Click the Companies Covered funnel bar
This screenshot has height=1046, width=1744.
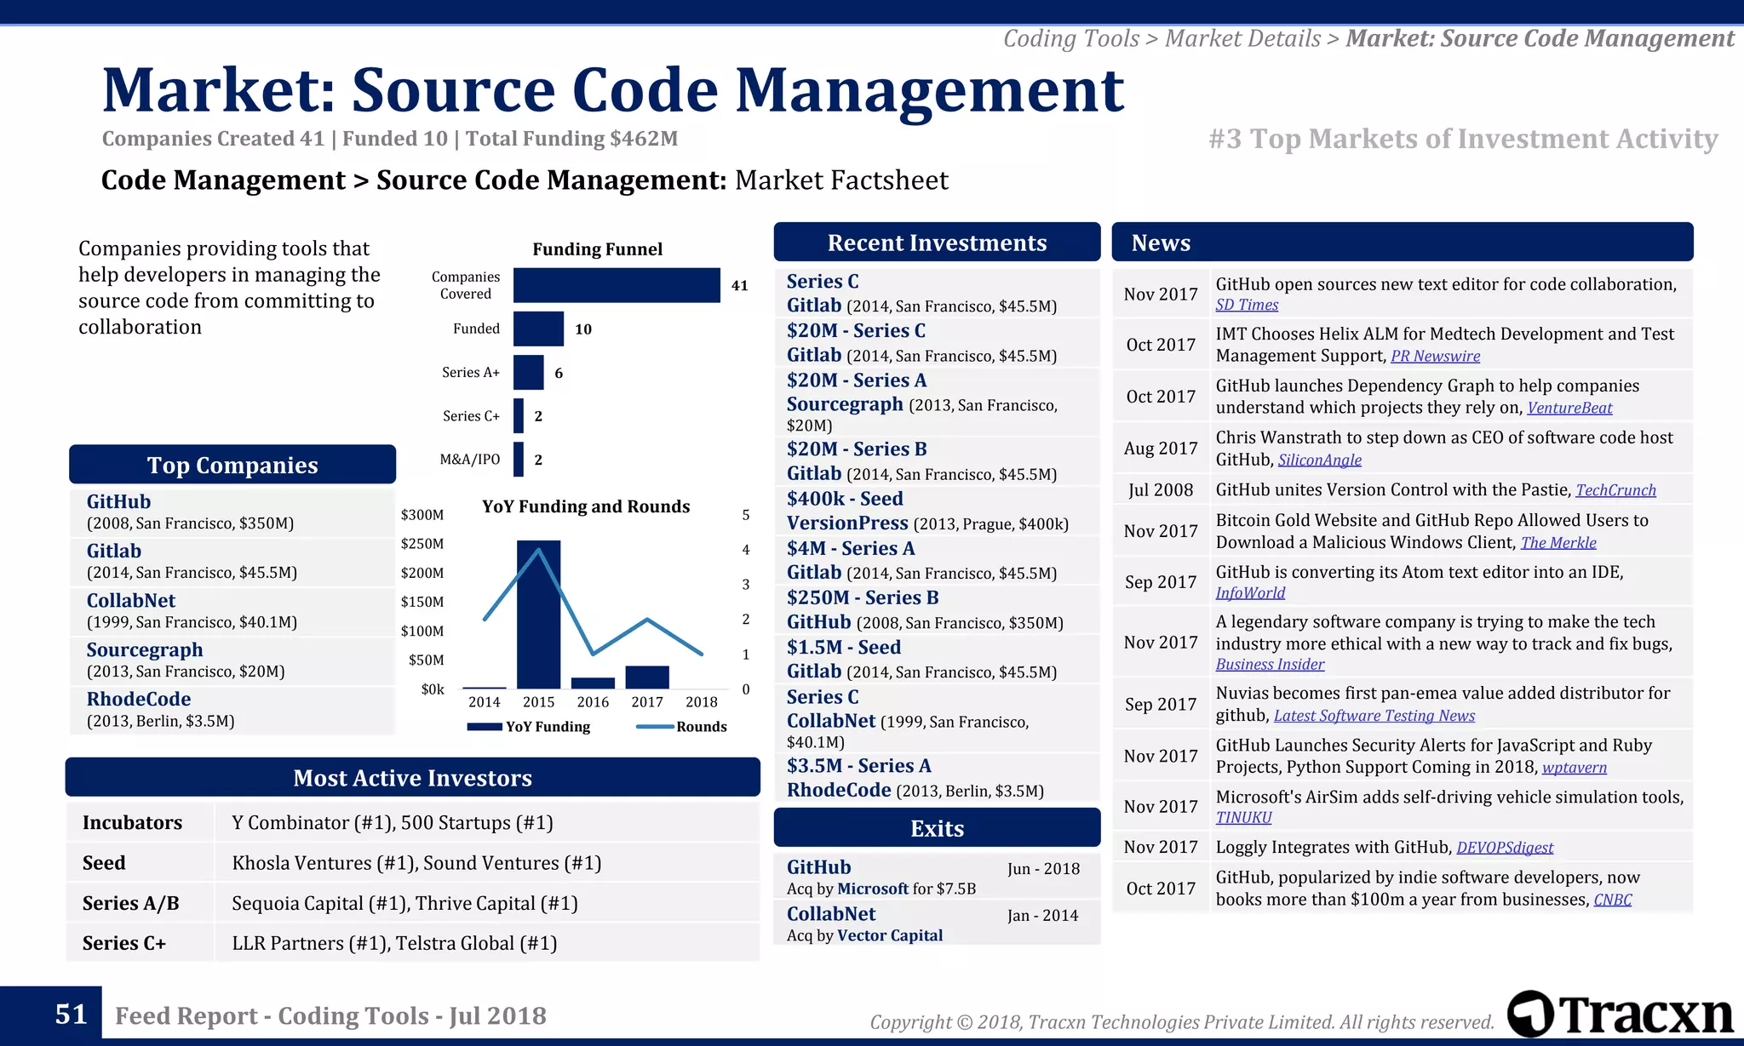pos(617,285)
